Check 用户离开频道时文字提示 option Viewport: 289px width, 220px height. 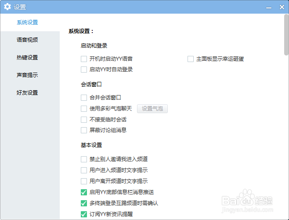click(84, 181)
